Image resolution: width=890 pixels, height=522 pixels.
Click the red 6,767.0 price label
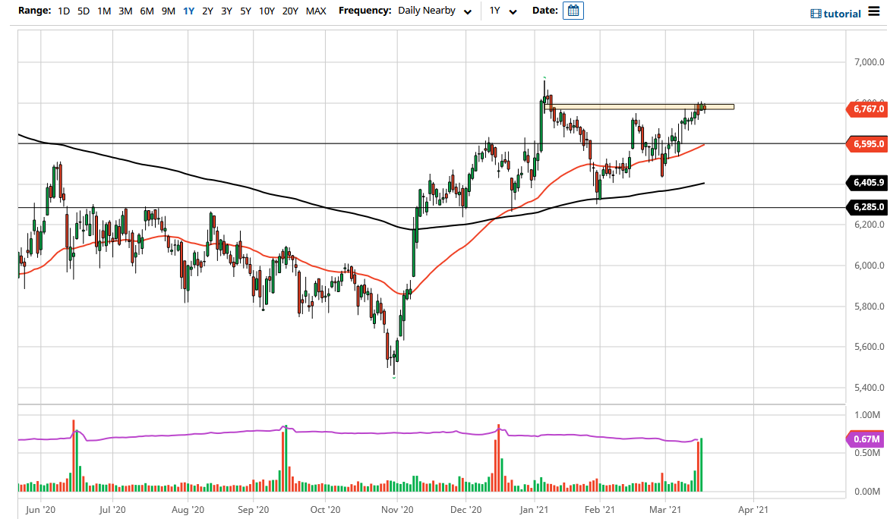[x=866, y=109]
